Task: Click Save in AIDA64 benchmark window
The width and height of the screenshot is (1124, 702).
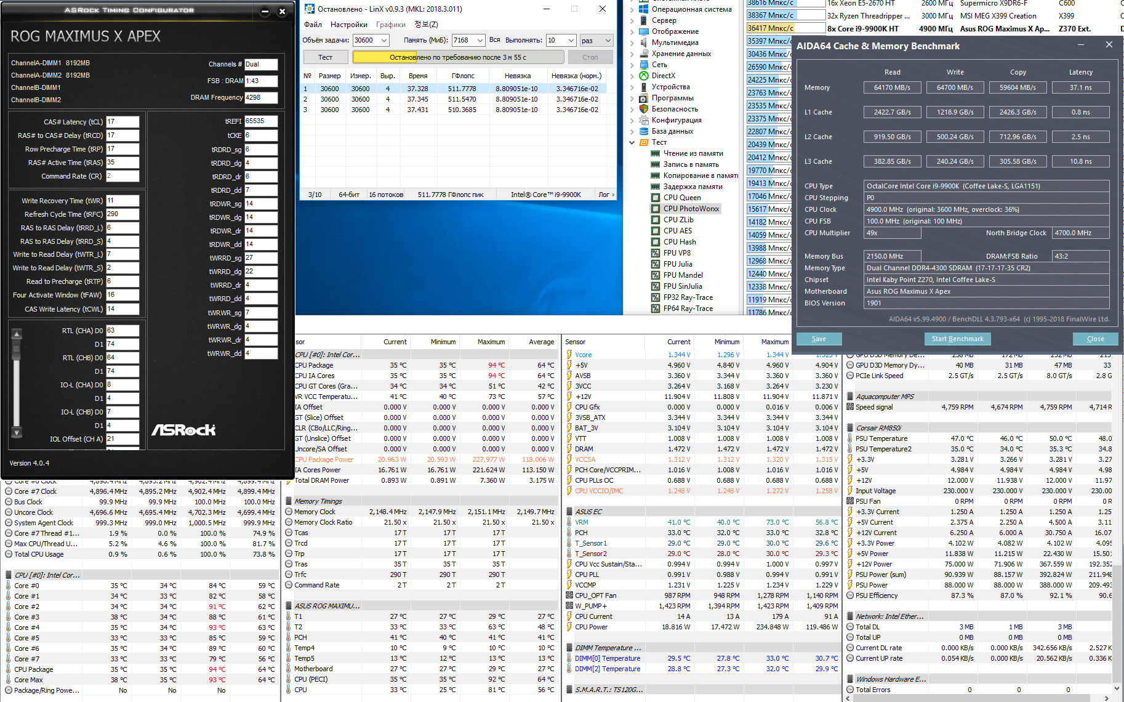Action: point(819,339)
